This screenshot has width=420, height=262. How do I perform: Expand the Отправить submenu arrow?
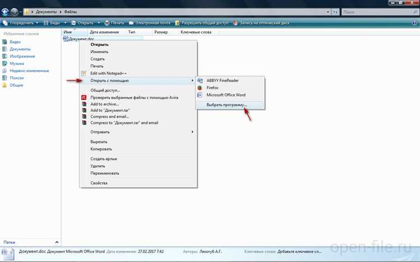click(x=192, y=132)
